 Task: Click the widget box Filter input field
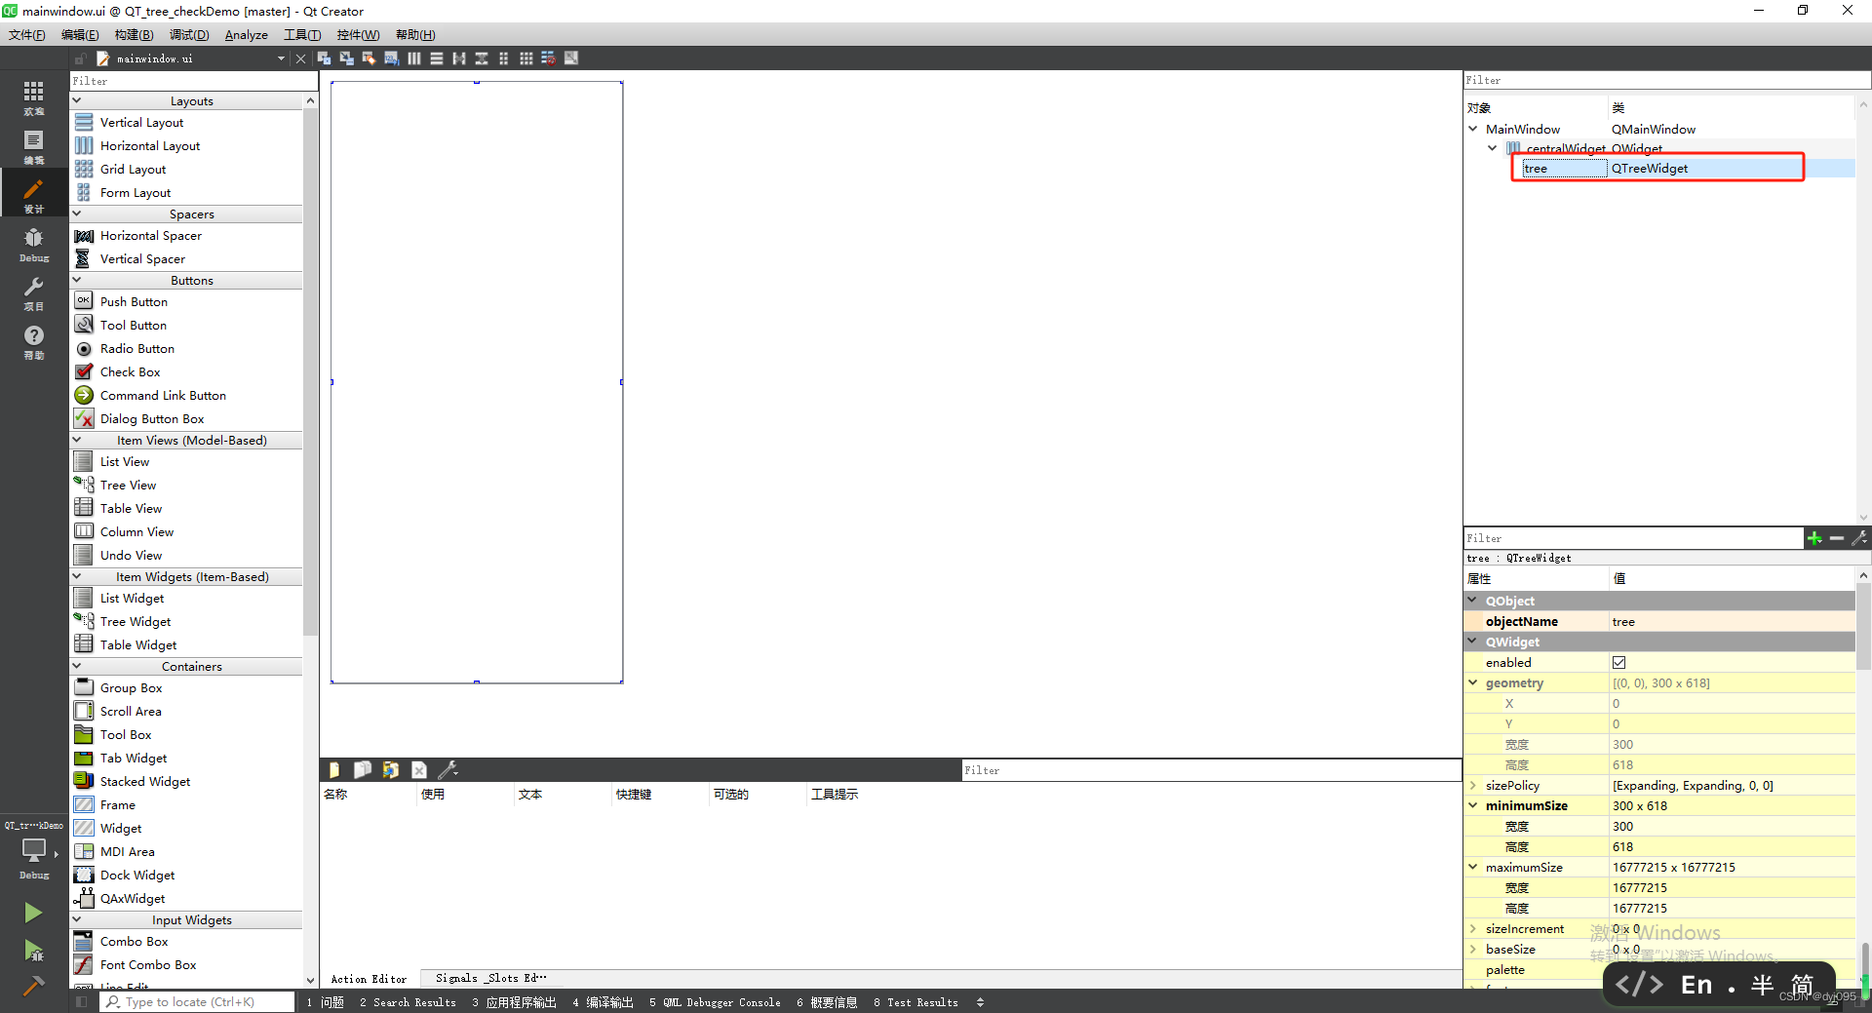click(x=193, y=81)
